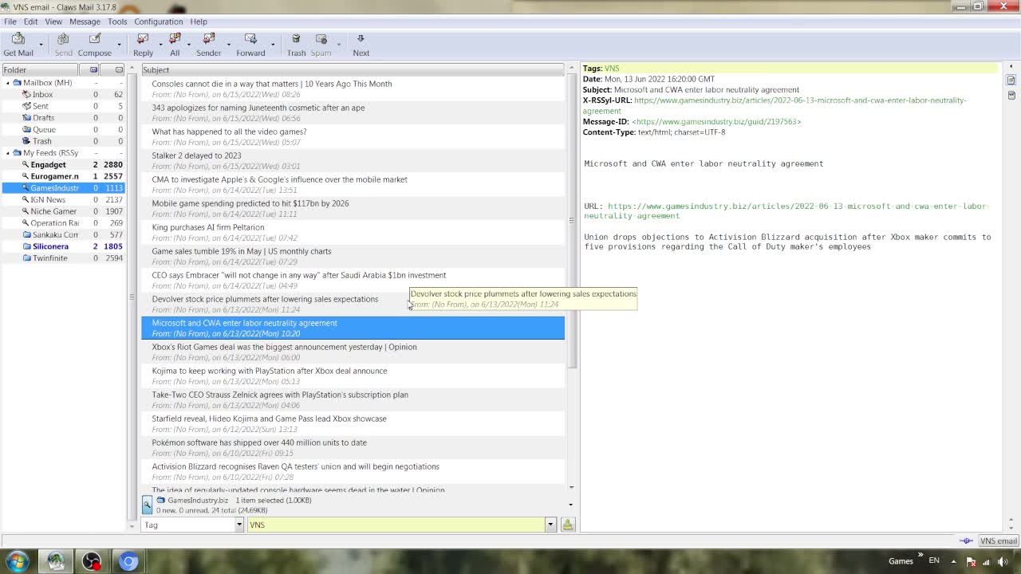Screen dimensions: 1021x574
Task: Open 'Pokémon software has shipped' message
Action: [x=353, y=447]
